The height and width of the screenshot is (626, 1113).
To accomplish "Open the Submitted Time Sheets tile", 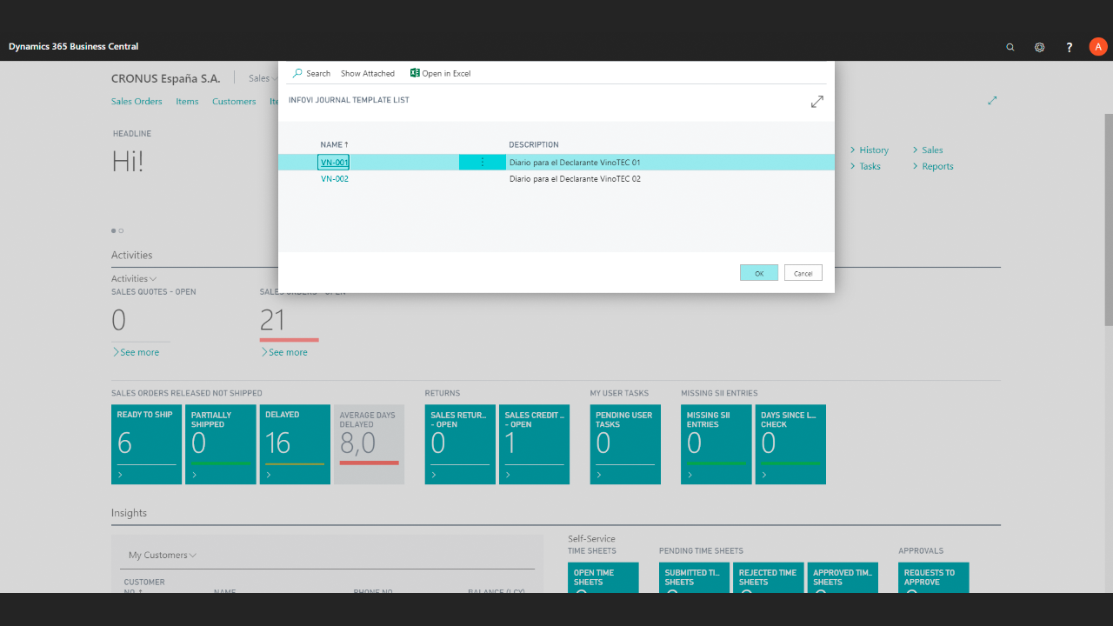I will click(694, 577).
